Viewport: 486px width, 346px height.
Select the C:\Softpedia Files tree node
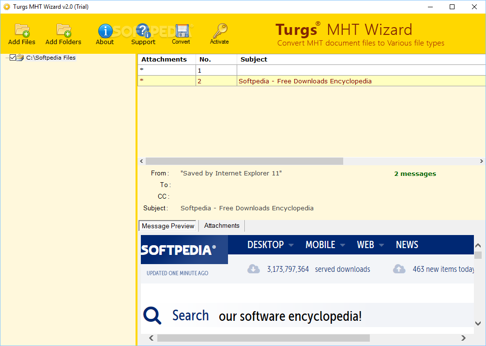coord(51,58)
